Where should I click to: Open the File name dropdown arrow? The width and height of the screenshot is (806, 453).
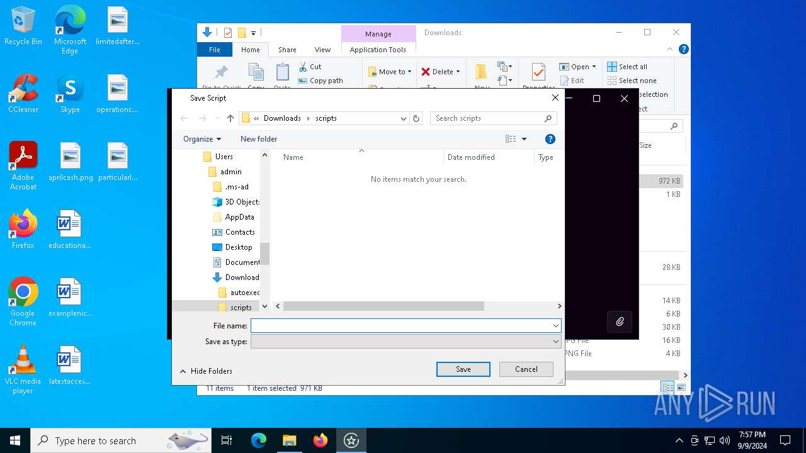click(555, 325)
